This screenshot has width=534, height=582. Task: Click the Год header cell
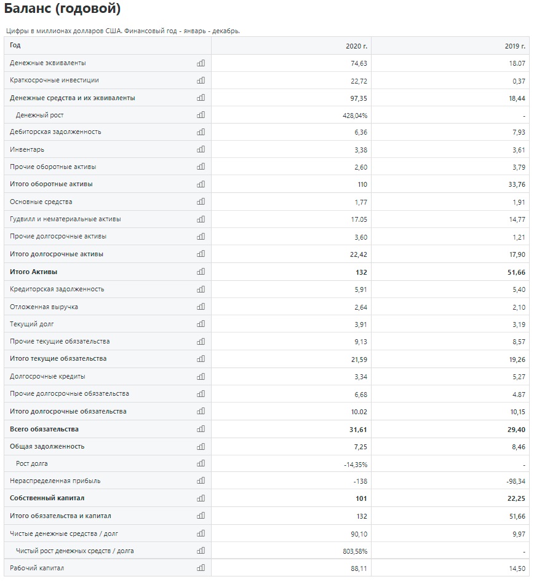click(108, 45)
